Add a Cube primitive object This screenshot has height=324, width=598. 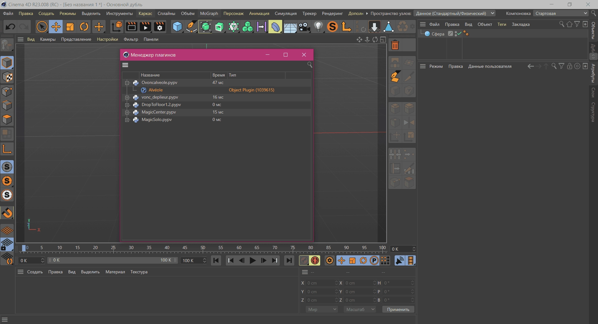tap(177, 27)
